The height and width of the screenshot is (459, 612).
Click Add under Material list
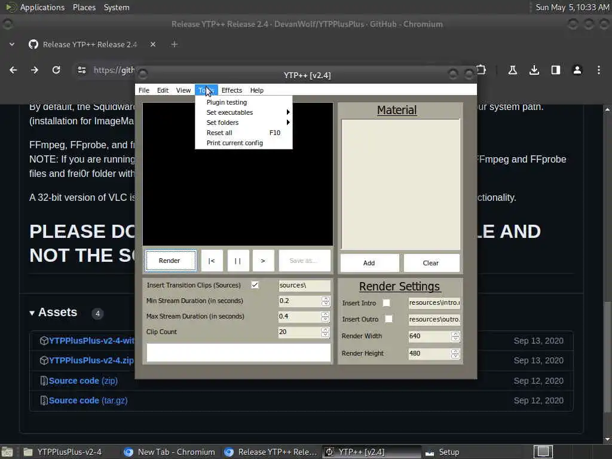[369, 263]
